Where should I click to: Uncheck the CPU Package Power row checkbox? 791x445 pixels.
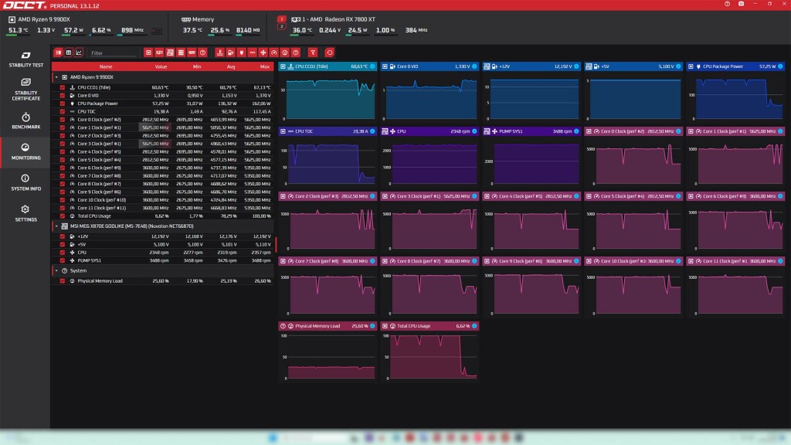[x=63, y=104]
